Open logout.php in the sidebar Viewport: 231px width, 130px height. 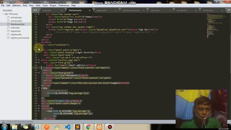(16, 31)
